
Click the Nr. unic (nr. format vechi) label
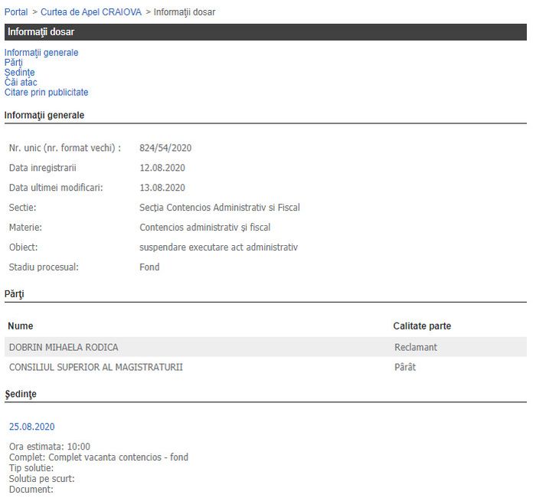tap(65, 148)
